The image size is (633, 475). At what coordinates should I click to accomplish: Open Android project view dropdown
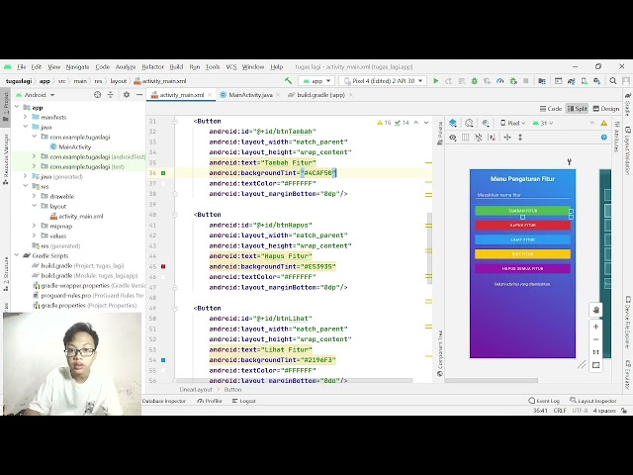pos(36,95)
